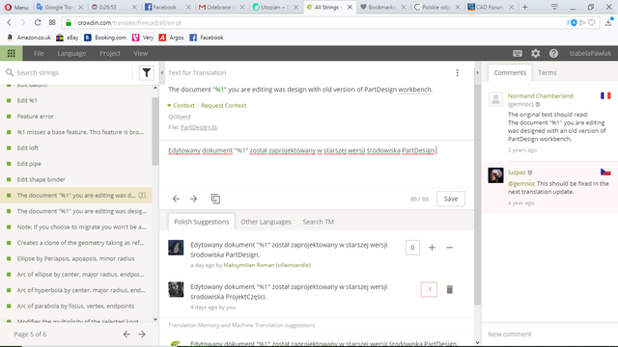Select the 'Feature error' string

[75, 117]
